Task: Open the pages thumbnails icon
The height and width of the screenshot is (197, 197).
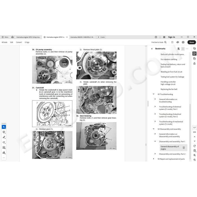Action: (x=194, y=59)
